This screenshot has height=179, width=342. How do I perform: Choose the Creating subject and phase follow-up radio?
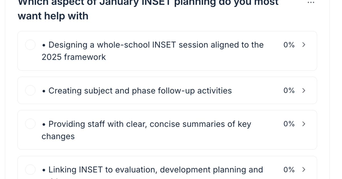pyautogui.click(x=30, y=91)
